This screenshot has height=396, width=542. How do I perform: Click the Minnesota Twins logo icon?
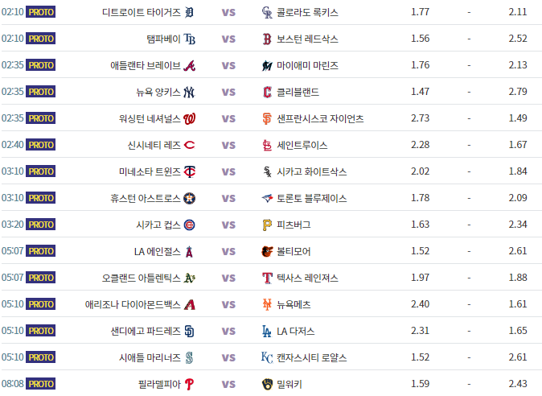point(190,171)
